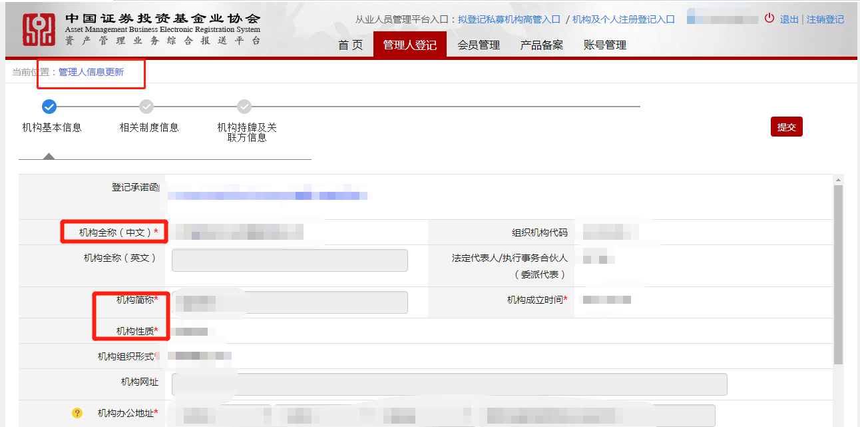860x427 pixels.
Task: Click the yellow help question-mark icon
Action: point(77,414)
